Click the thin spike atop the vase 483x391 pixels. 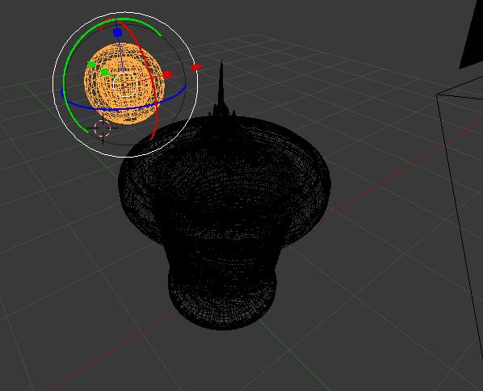(x=221, y=88)
